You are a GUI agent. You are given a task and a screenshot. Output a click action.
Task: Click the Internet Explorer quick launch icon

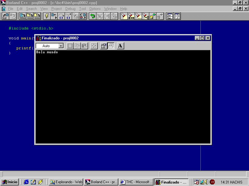[x=26, y=182]
